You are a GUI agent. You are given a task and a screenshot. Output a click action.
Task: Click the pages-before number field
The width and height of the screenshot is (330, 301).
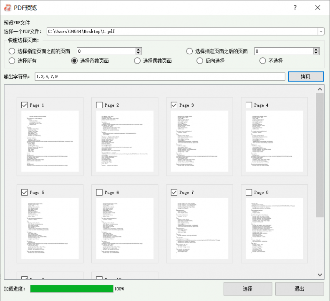106,51
